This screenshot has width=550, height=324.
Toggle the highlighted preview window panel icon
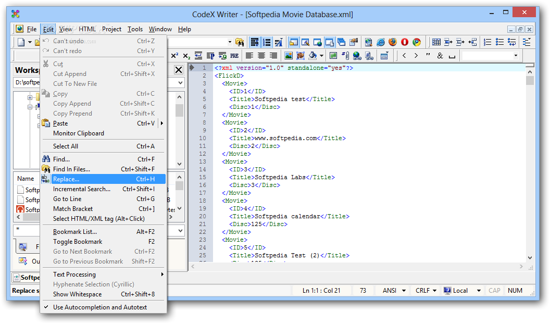click(x=329, y=42)
